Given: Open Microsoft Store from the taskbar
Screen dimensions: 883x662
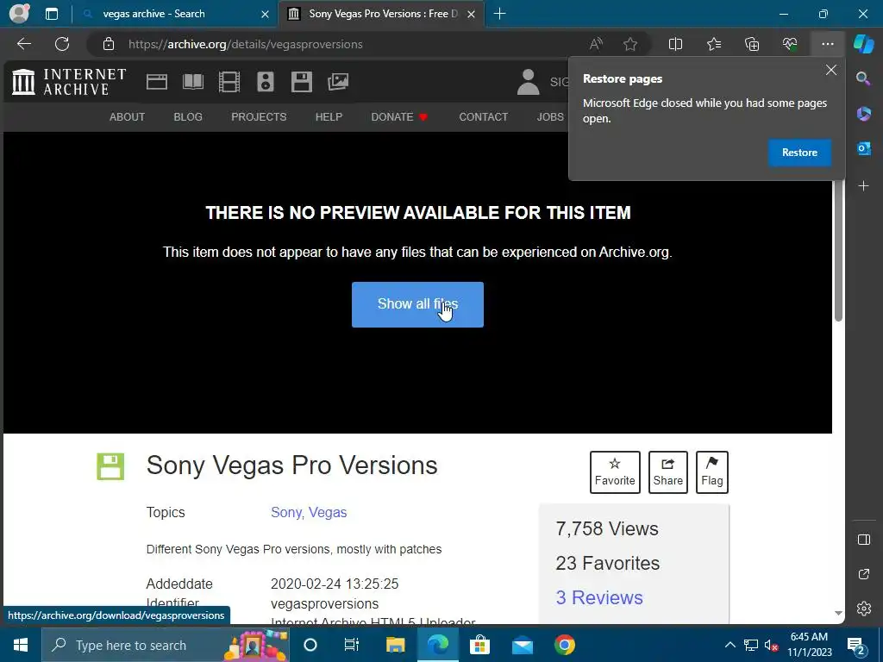Looking at the screenshot, I should (479, 645).
